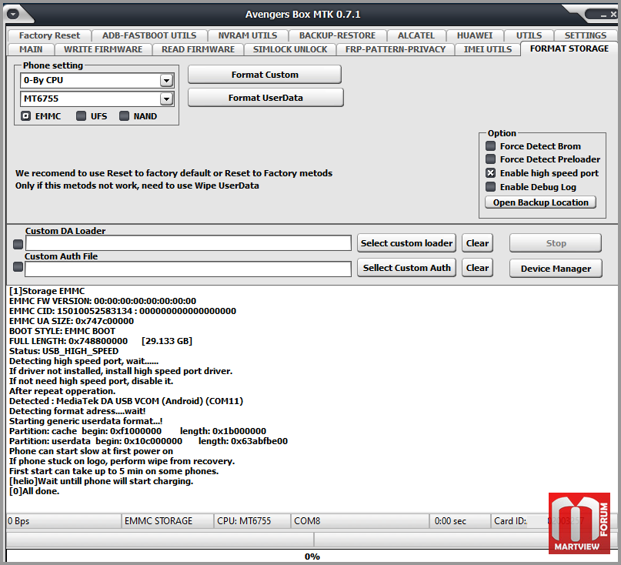
Task: Select the ALCATEL tab
Action: click(416, 35)
